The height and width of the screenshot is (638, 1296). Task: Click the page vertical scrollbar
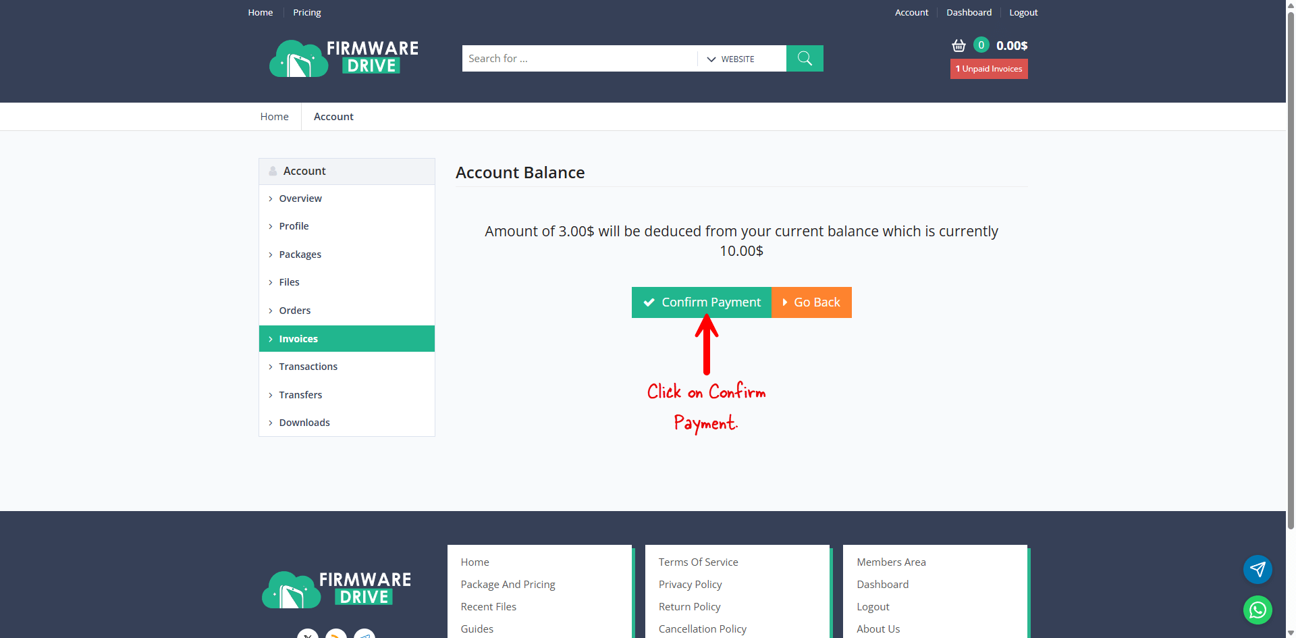click(1291, 270)
